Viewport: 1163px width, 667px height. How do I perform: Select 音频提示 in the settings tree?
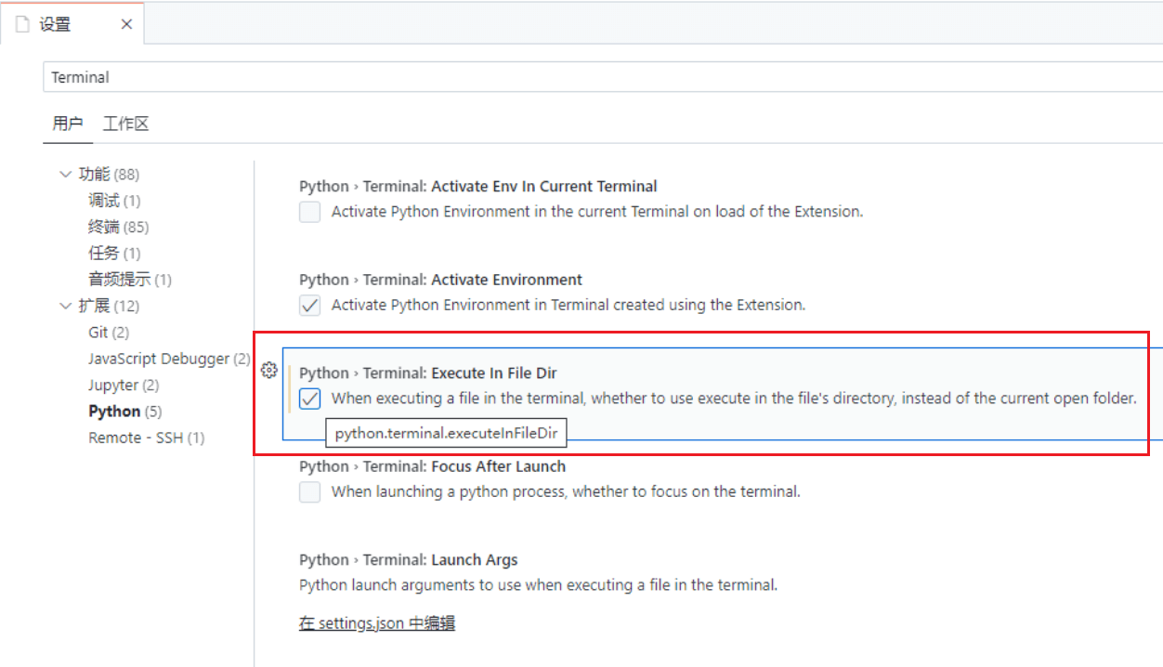[129, 280]
